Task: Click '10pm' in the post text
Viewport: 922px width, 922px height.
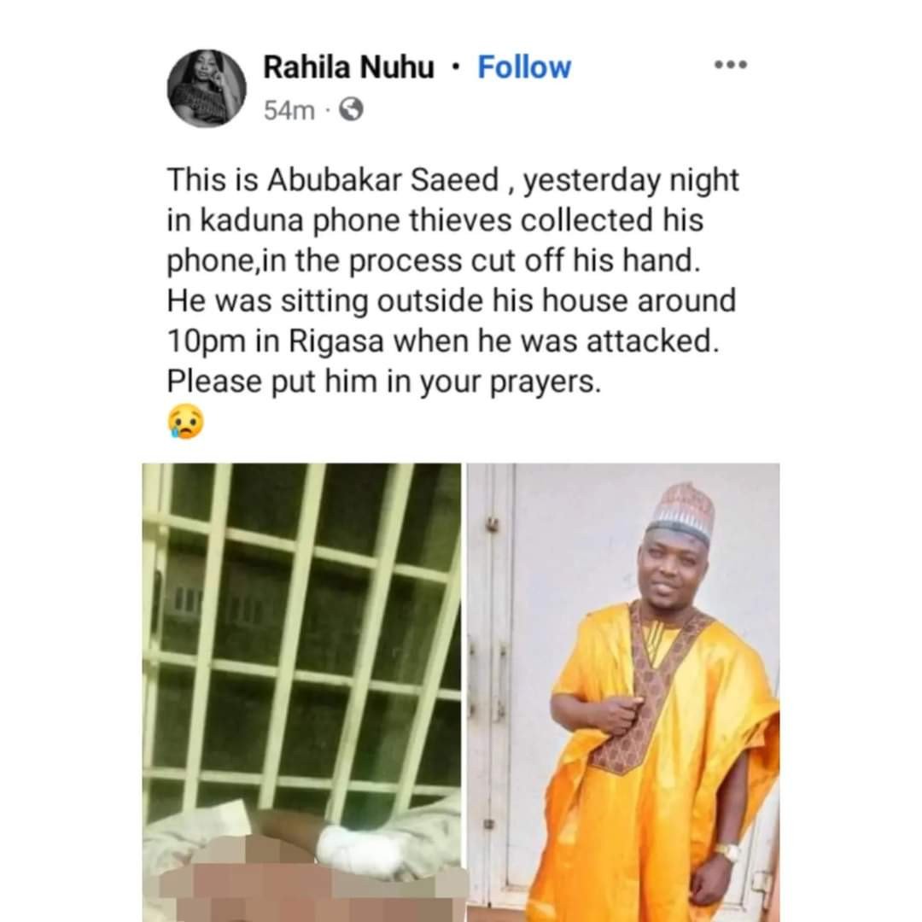Action: pyautogui.click(x=206, y=342)
